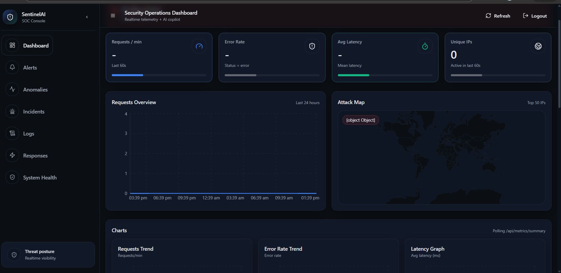Viewport: 561px width, 273px height.
Task: Click the Responses lightning bolt icon
Action: tap(12, 155)
